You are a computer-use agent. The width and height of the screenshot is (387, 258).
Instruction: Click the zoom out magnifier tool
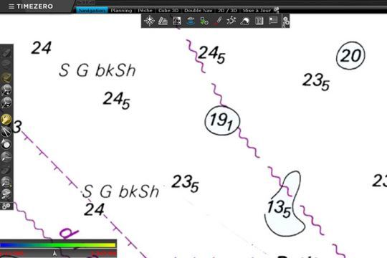(x=6, y=102)
